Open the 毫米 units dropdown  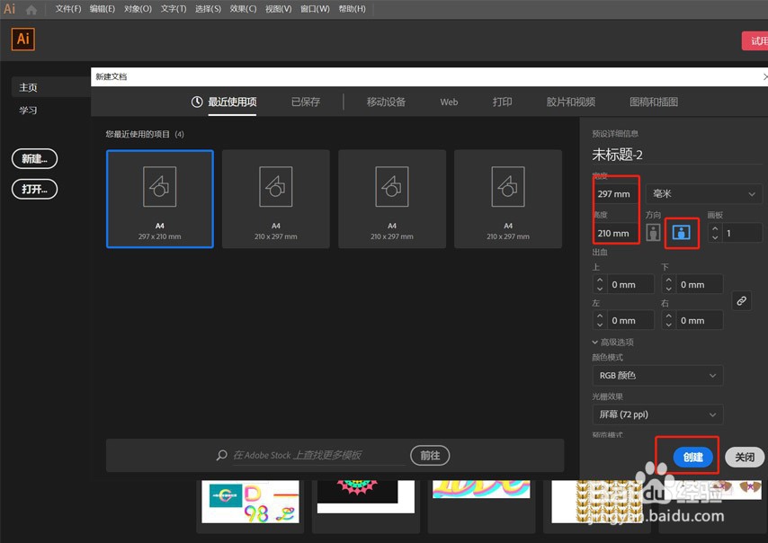704,193
